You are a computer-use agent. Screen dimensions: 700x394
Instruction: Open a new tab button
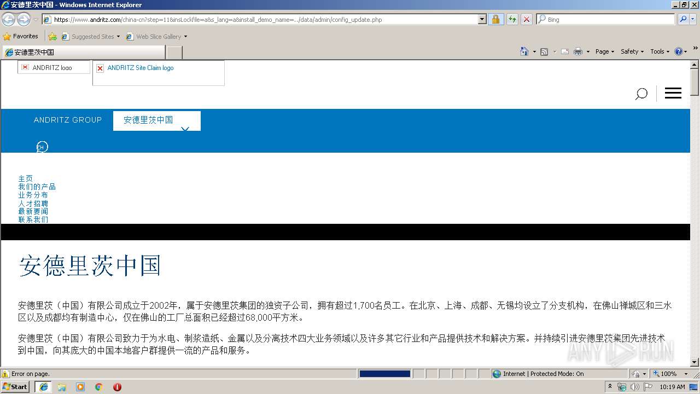[x=174, y=52]
